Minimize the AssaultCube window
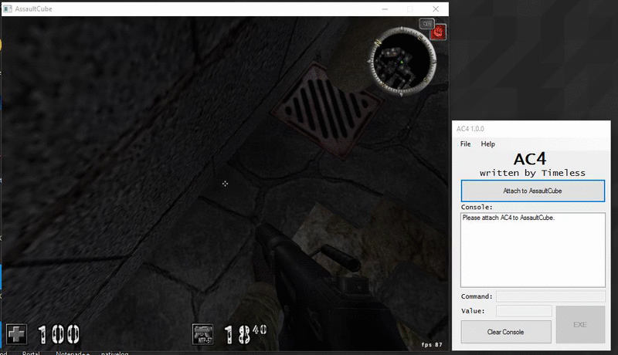 coord(385,9)
